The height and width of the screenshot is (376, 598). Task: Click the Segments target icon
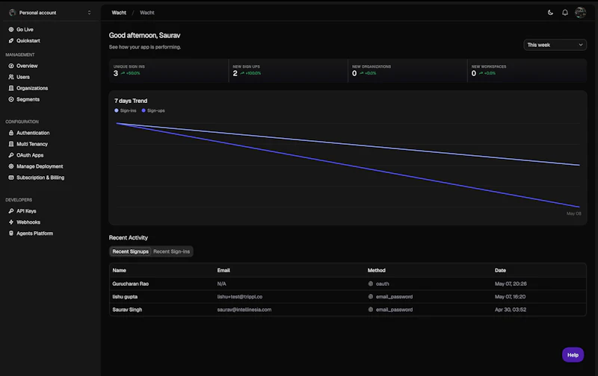pos(11,99)
